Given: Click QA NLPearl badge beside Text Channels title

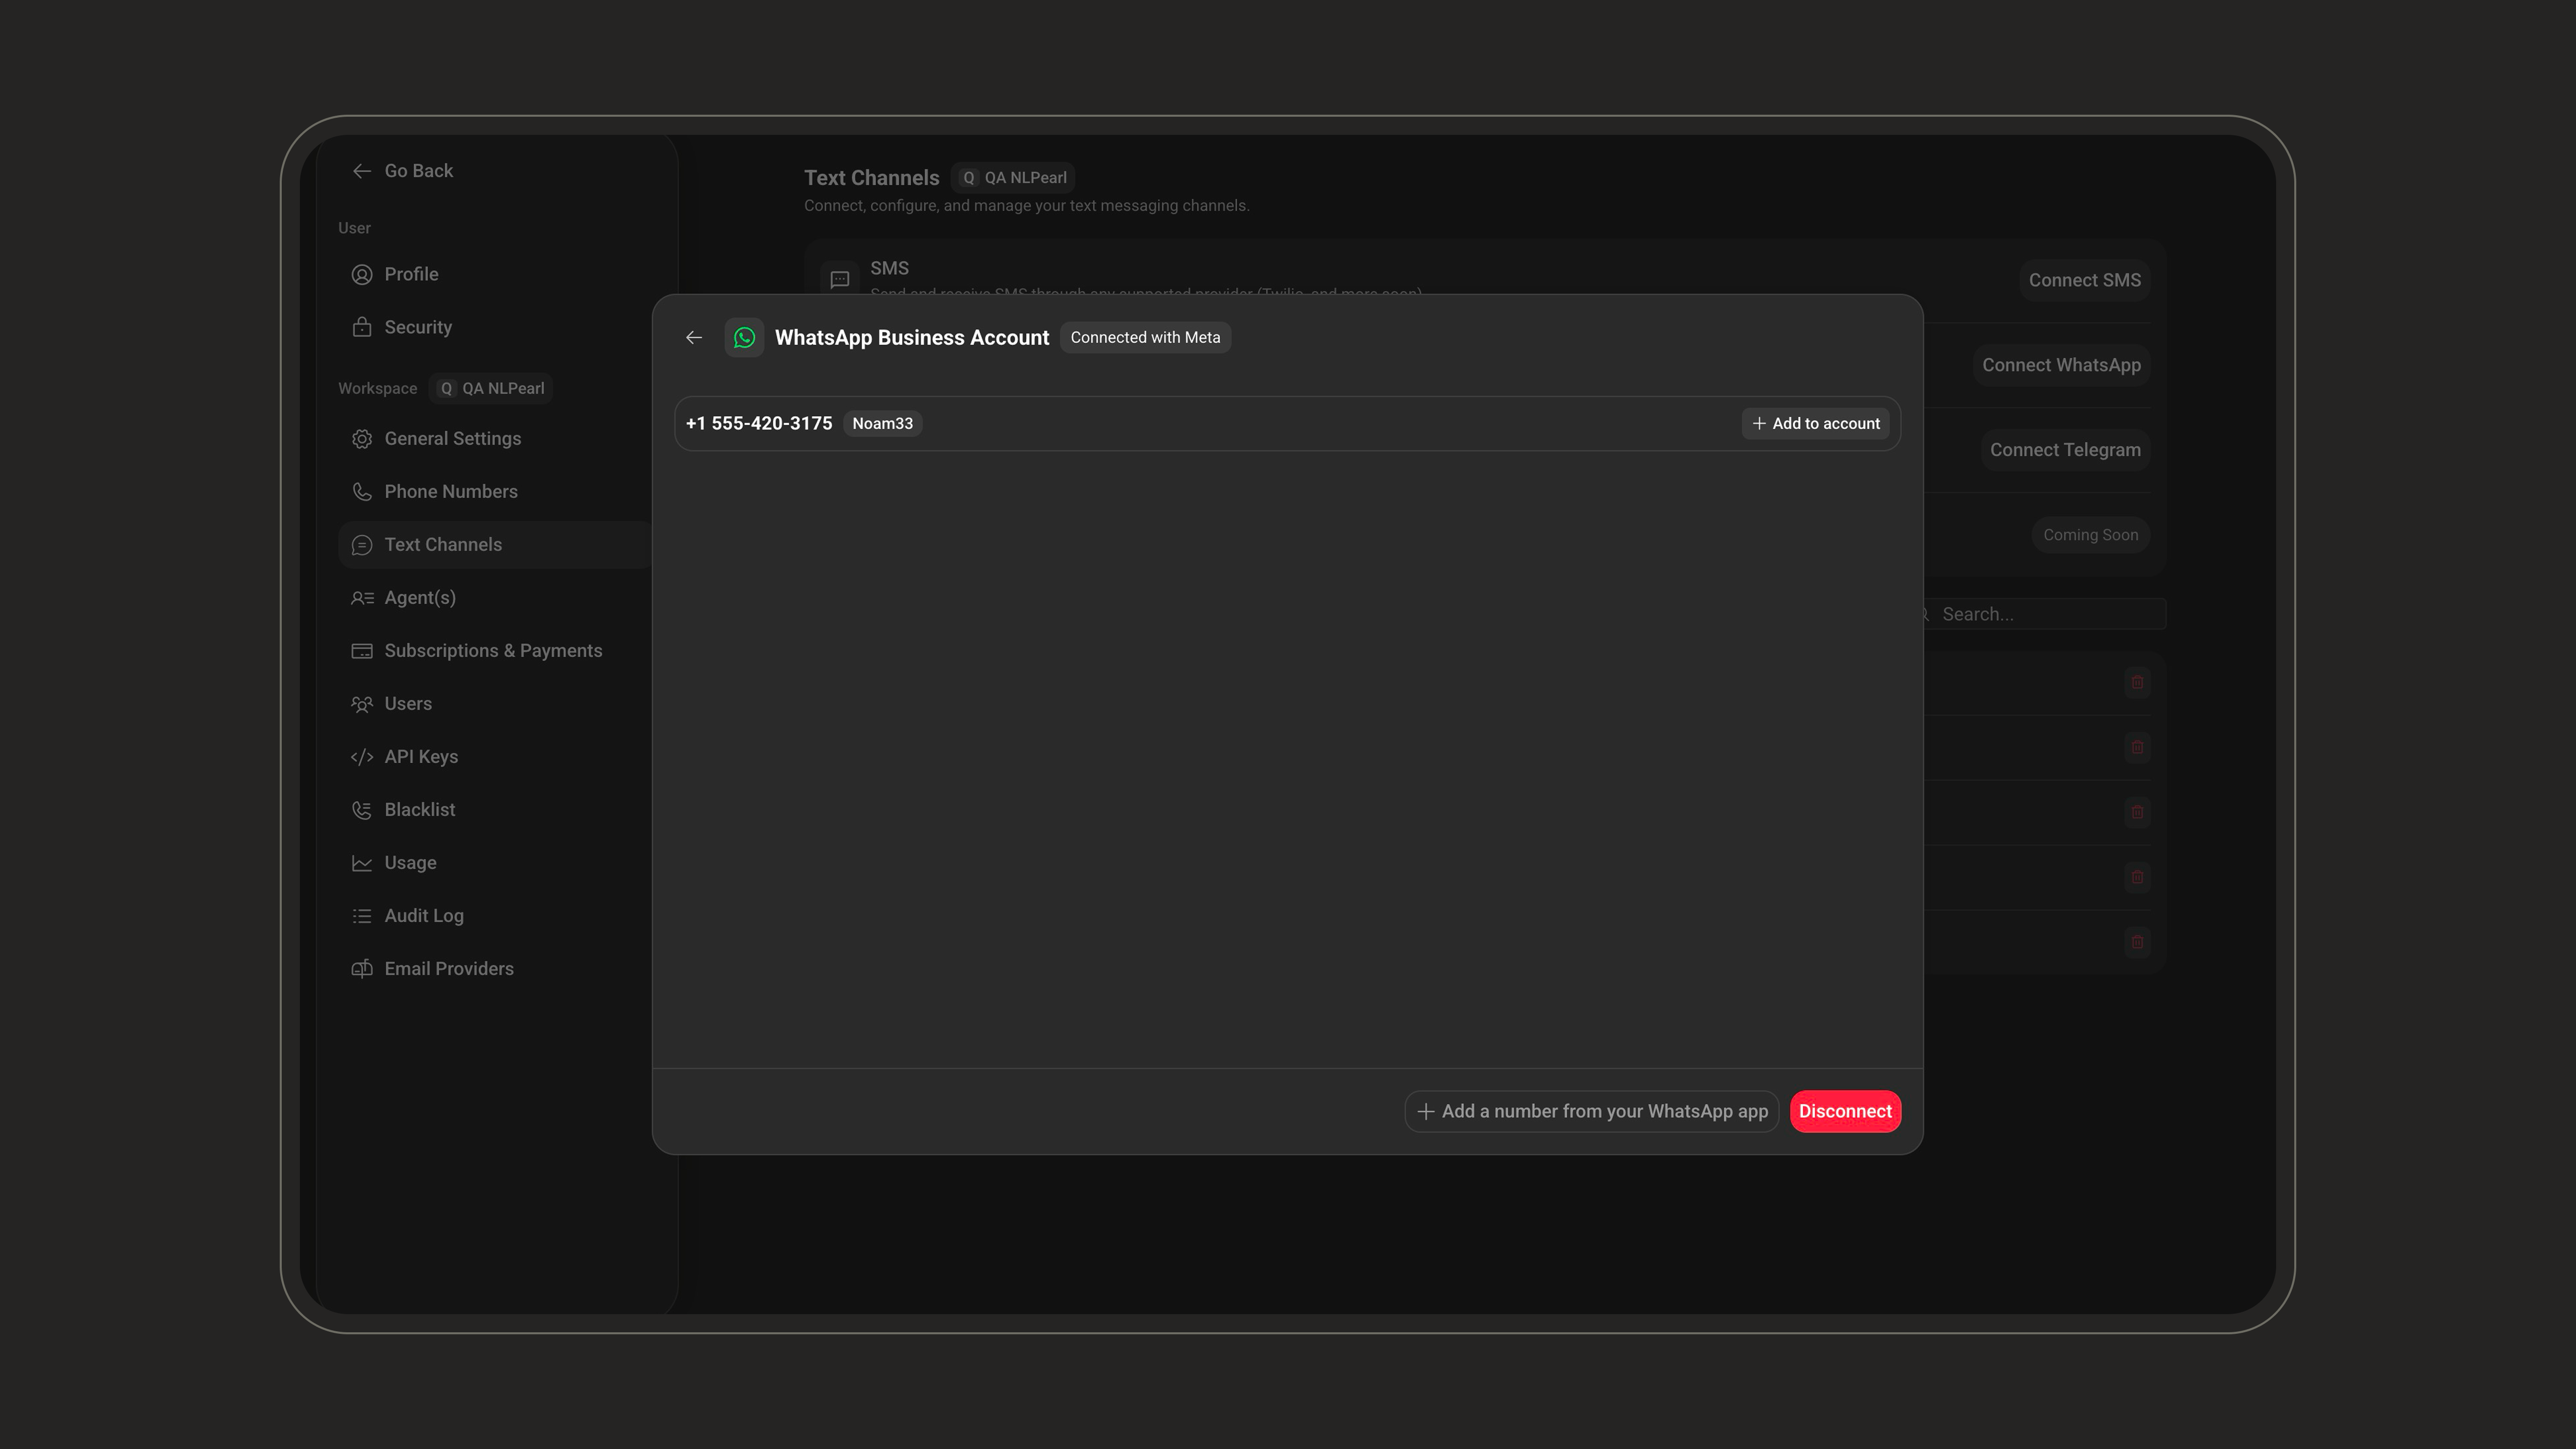Looking at the screenshot, I should point(1013,178).
